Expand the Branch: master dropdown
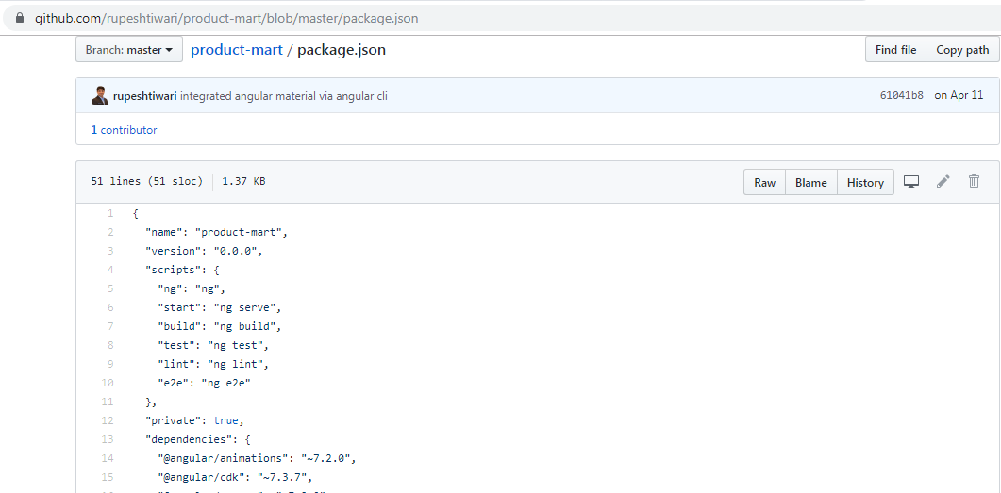The width and height of the screenshot is (1001, 493). coord(128,50)
